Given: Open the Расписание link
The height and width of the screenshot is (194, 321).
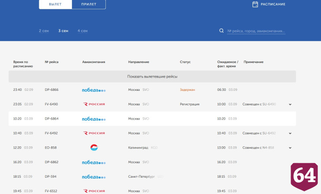Looking at the screenshot, I should click(x=273, y=4).
